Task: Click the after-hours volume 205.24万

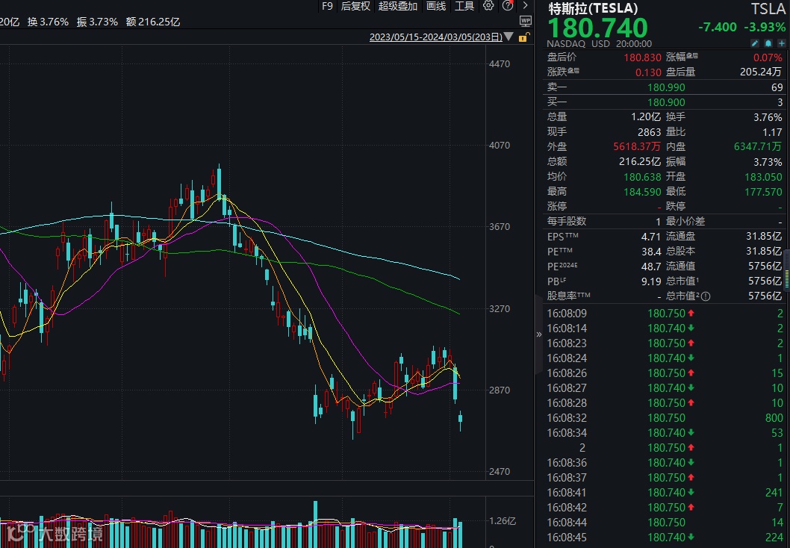Action: (761, 72)
